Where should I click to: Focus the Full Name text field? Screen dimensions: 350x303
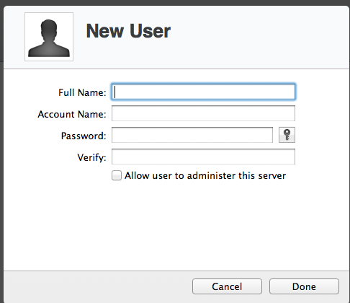pos(203,92)
